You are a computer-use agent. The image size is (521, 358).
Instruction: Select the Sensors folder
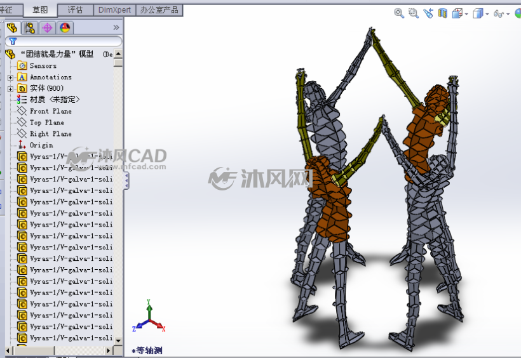tap(43, 66)
